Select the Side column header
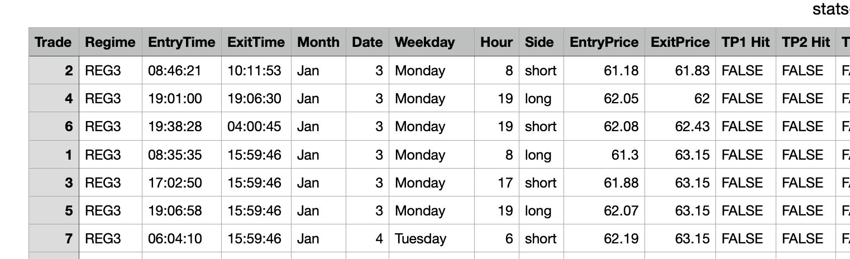Viewport: 850px width, 259px height. click(539, 42)
